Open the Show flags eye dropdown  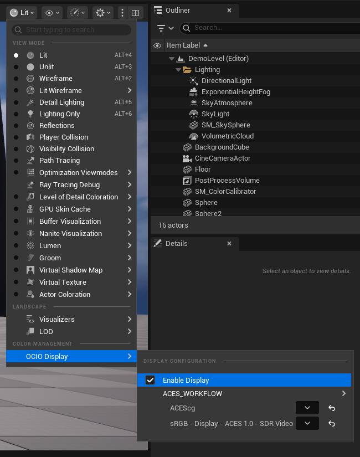click(x=52, y=13)
